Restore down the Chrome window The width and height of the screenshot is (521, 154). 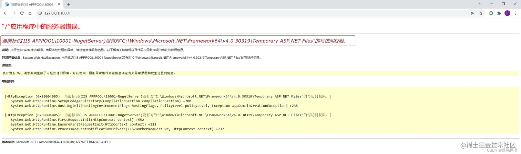[503, 4]
